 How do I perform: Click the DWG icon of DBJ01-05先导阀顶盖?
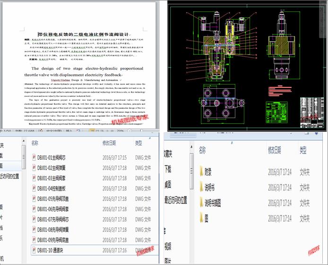(34, 198)
